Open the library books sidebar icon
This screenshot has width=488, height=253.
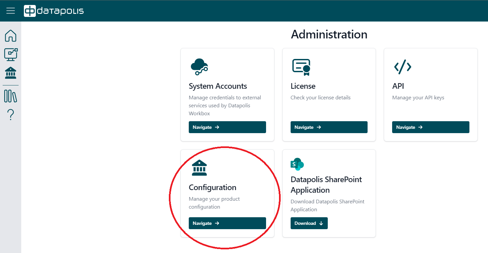coord(11,96)
